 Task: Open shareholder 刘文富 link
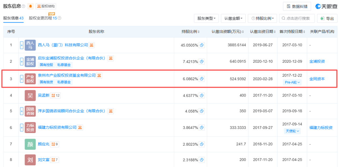point(44,160)
